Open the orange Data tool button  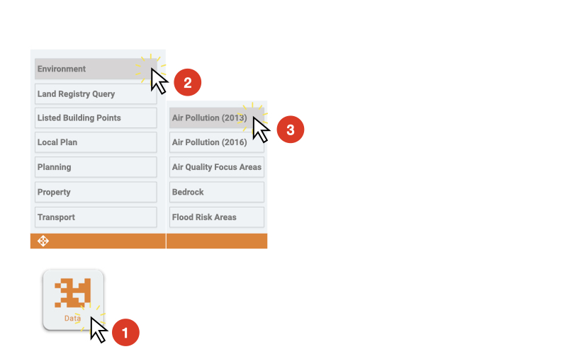[x=73, y=300]
